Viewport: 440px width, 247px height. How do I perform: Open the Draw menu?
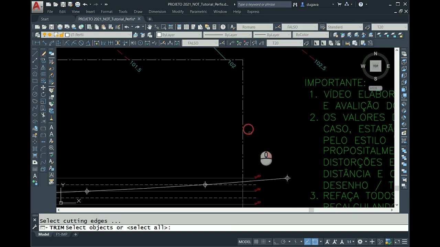pyautogui.click(x=138, y=12)
